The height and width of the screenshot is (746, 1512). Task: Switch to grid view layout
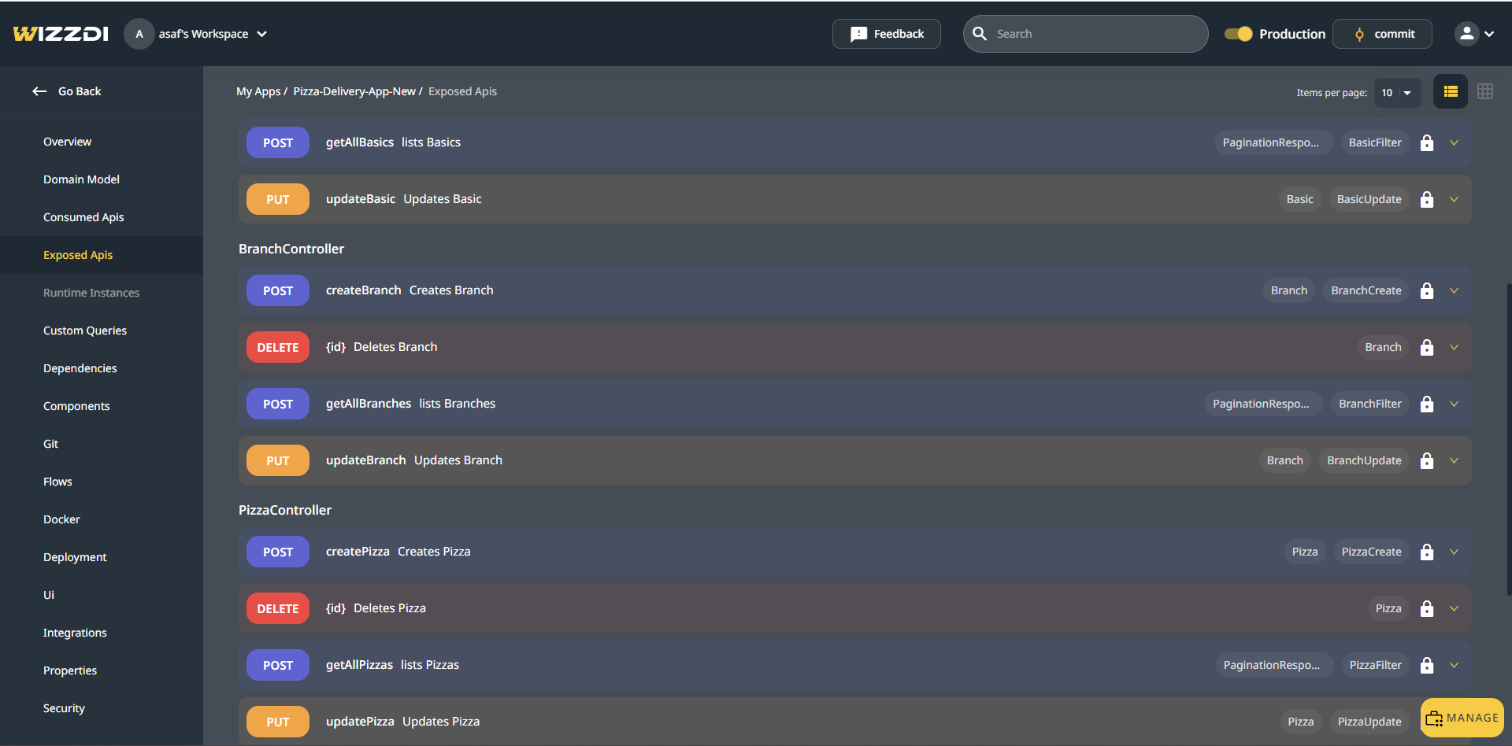1484,92
